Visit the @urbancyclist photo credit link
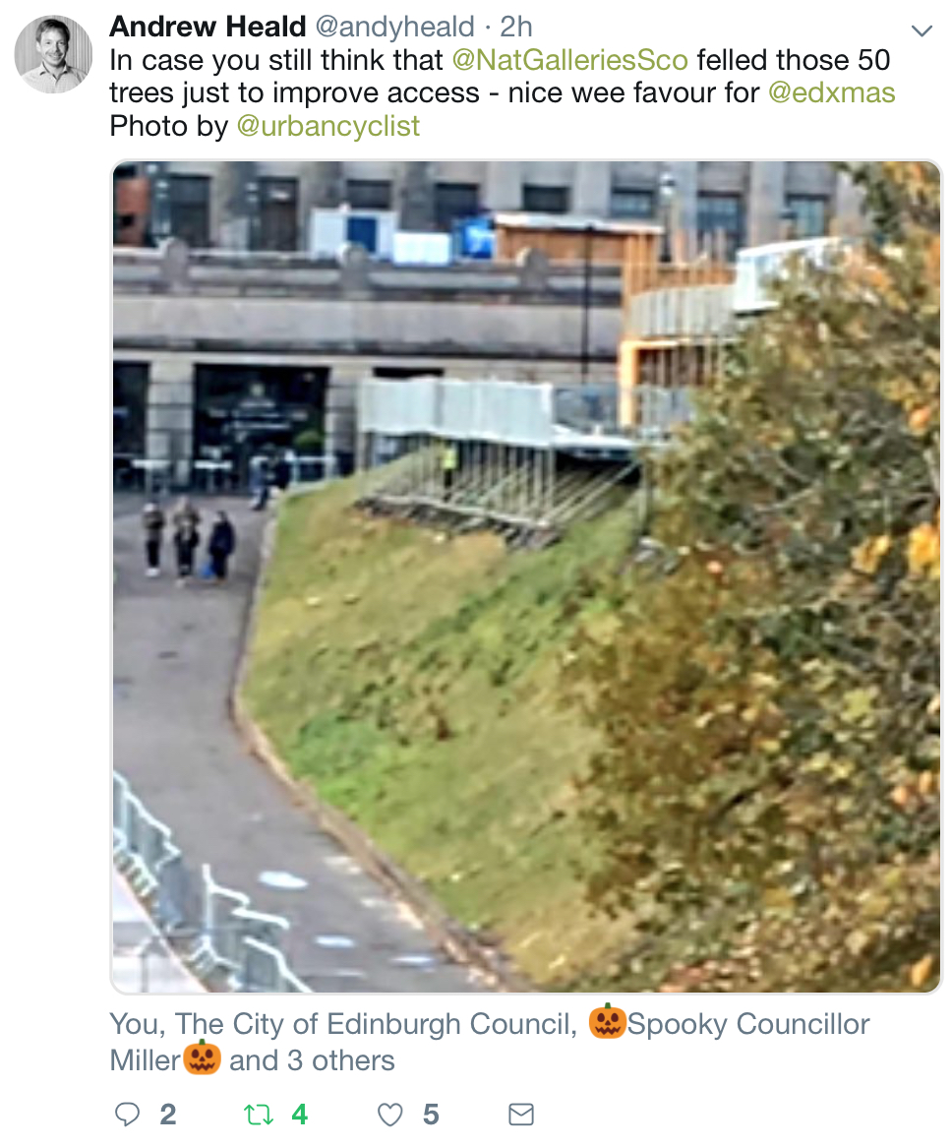The width and height of the screenshot is (952, 1147). point(328,127)
